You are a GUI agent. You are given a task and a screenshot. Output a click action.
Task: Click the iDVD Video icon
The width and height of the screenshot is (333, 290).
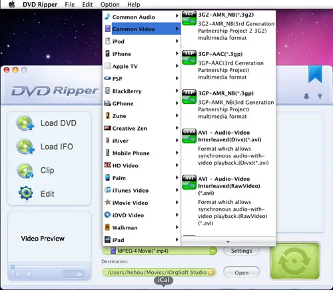pos(107,215)
